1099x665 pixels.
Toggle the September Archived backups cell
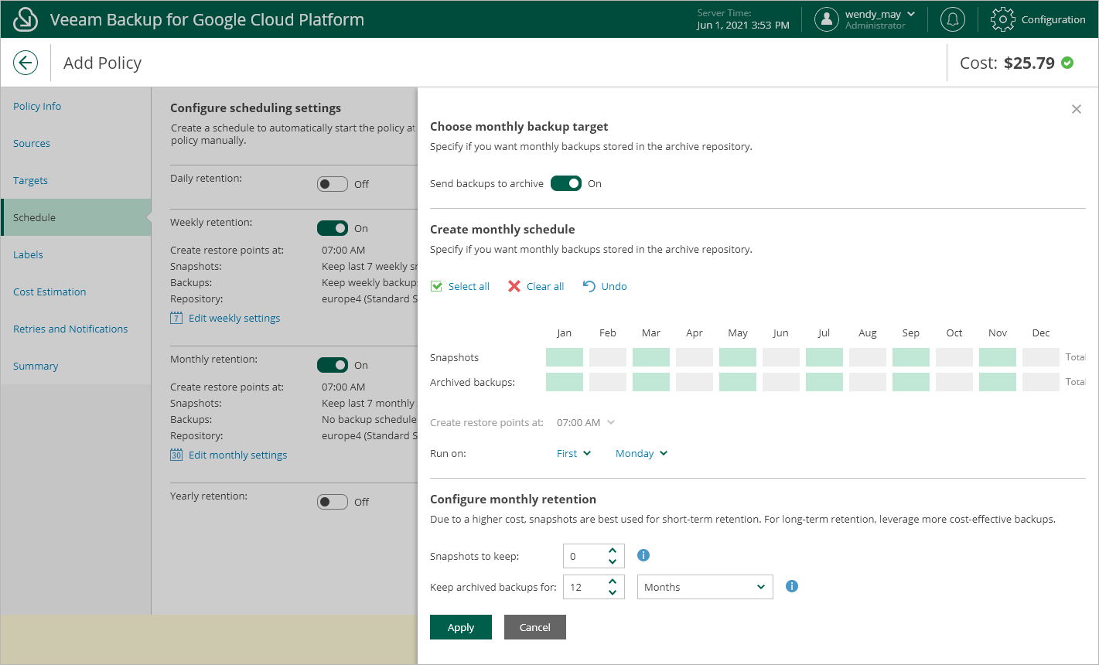point(911,382)
